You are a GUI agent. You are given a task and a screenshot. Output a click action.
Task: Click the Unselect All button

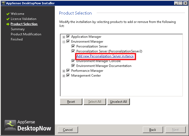click(x=119, y=102)
